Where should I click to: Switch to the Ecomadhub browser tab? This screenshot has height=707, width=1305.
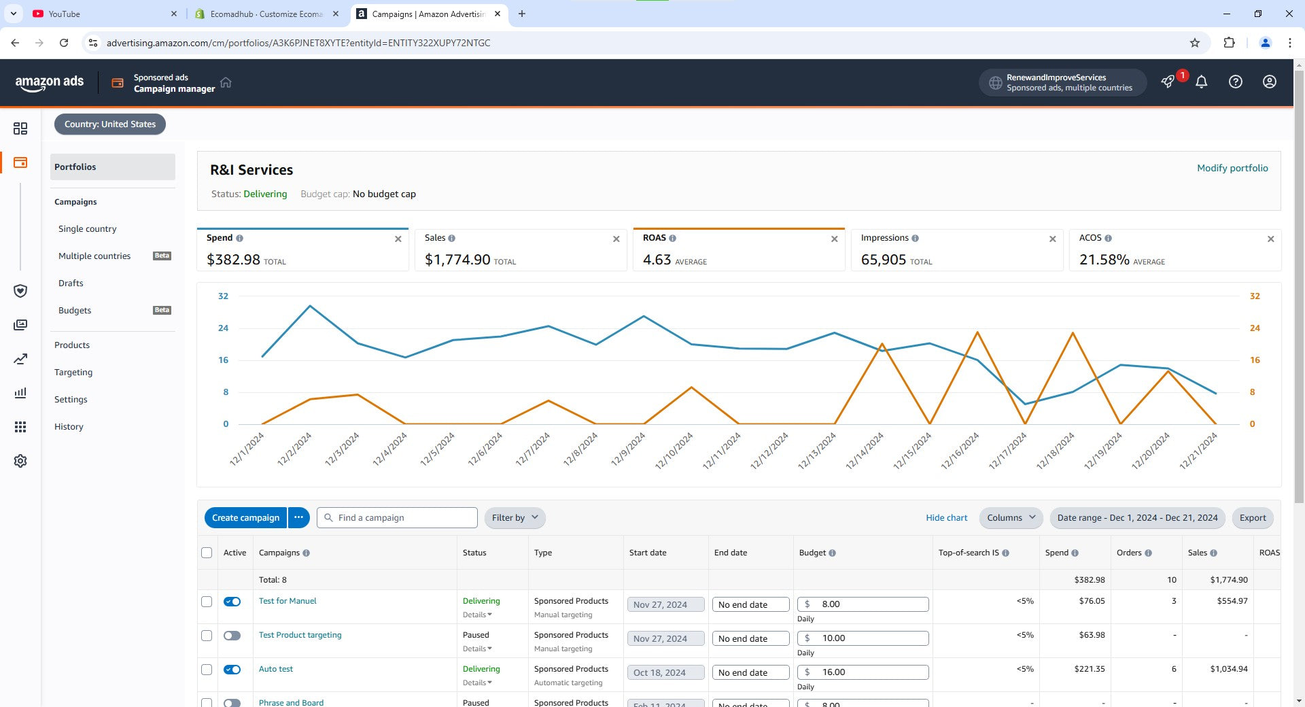pos(265,14)
